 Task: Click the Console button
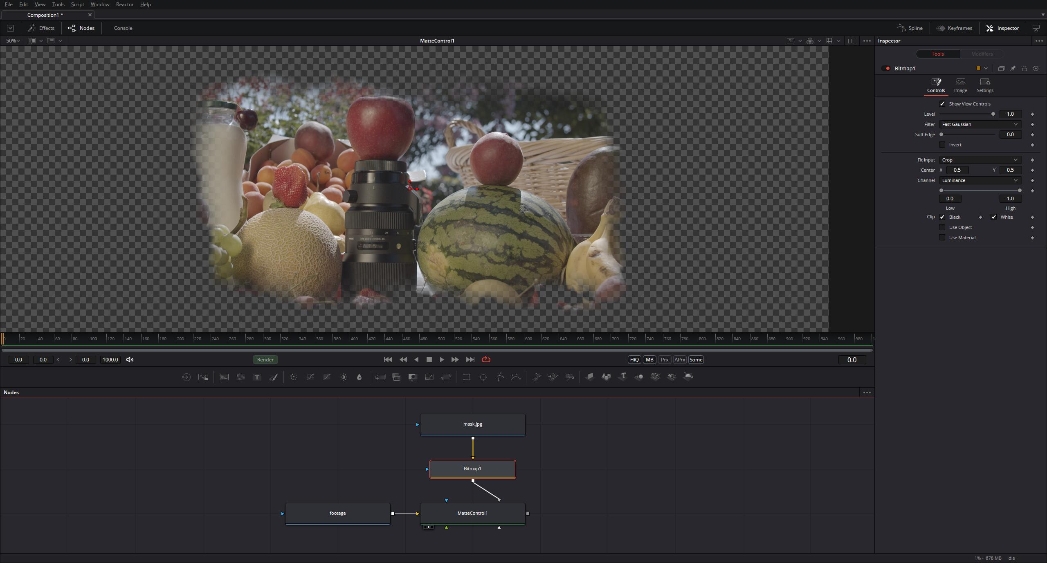pos(123,28)
